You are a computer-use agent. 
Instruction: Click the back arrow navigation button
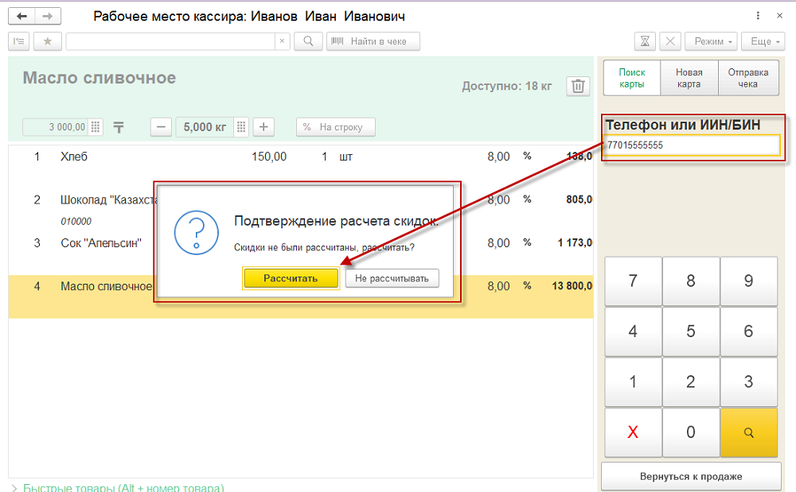(x=22, y=17)
